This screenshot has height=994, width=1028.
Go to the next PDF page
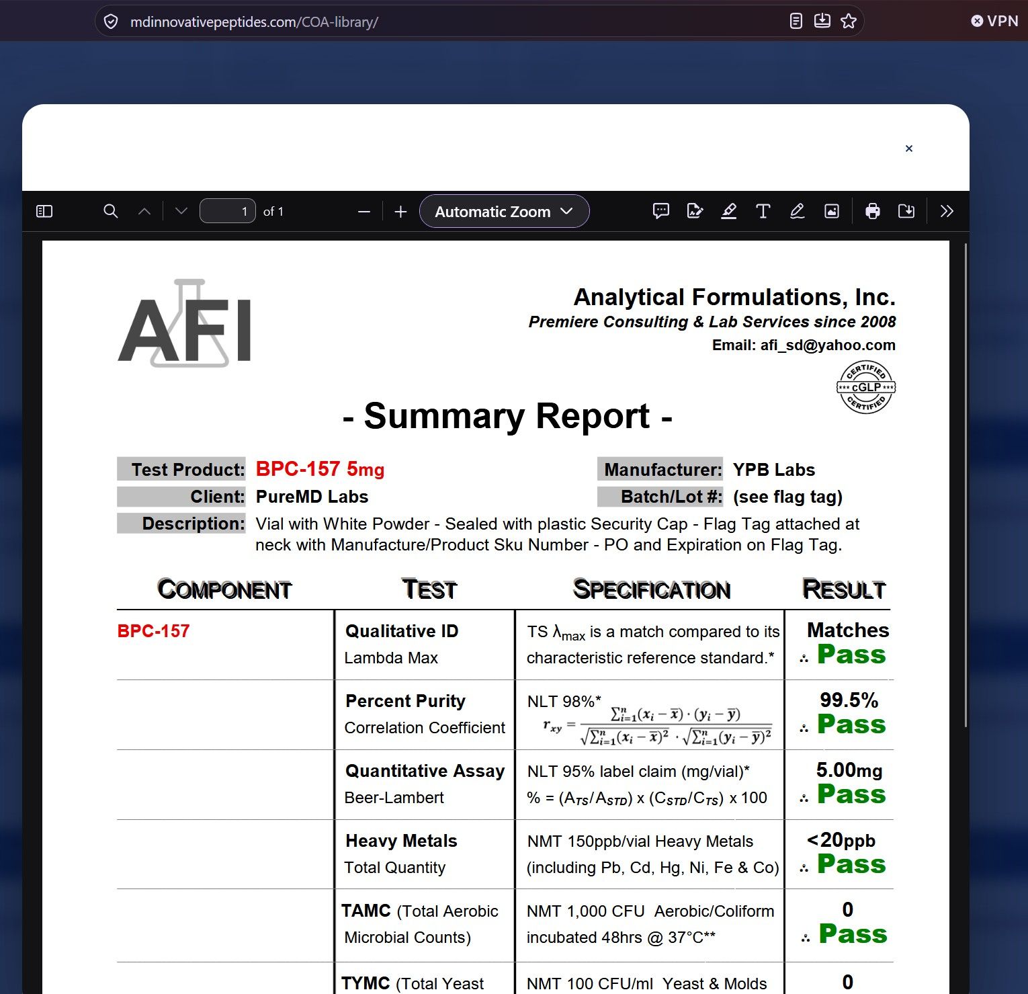[x=181, y=212]
